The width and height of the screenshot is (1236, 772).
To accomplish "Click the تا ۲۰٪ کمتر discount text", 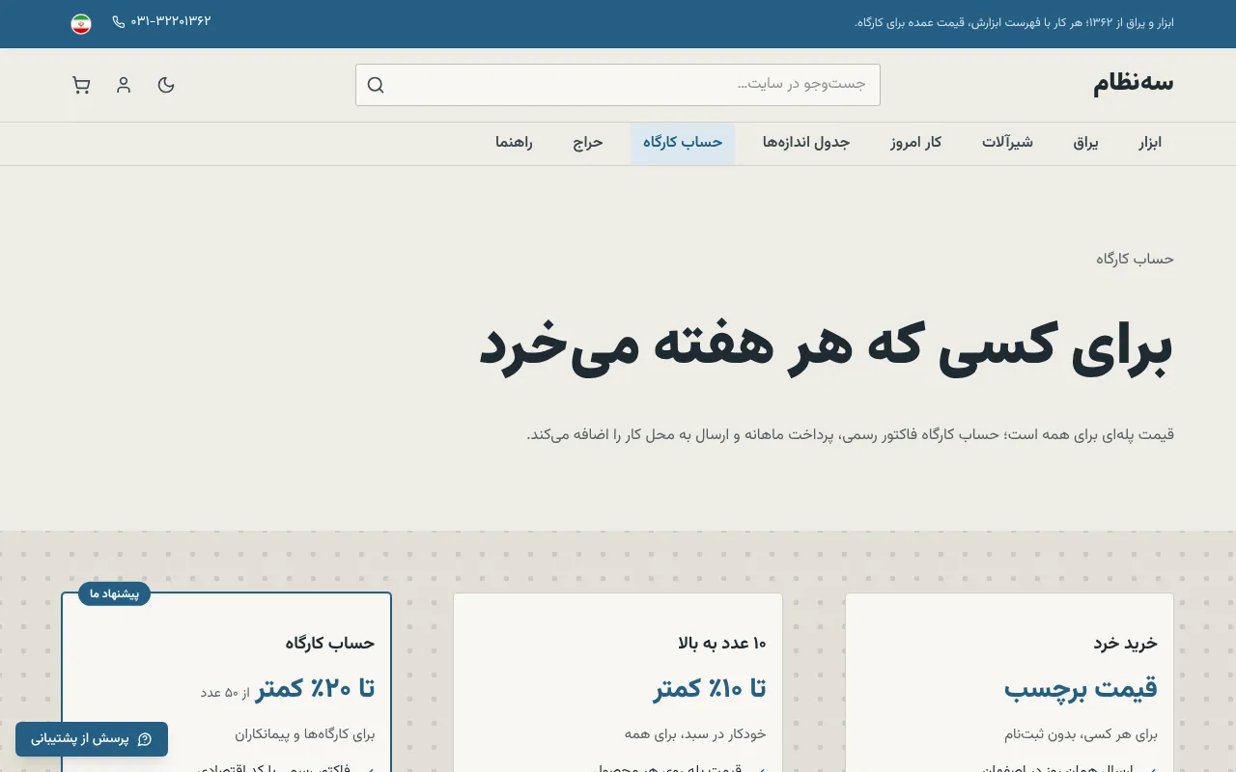I will (315, 689).
